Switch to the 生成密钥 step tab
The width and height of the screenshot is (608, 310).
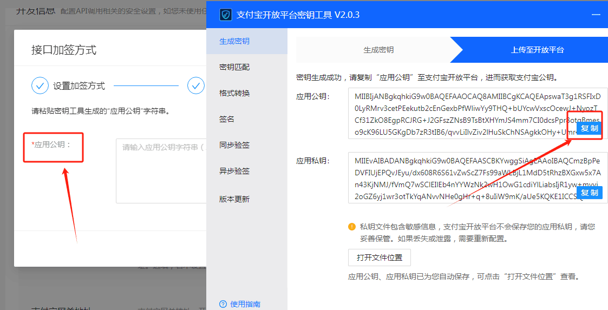click(378, 50)
